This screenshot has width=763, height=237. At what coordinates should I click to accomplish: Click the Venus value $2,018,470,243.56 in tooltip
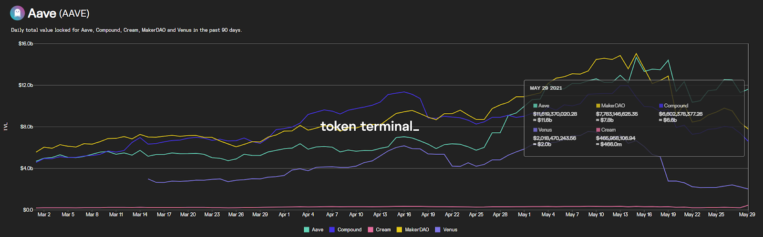555,138
